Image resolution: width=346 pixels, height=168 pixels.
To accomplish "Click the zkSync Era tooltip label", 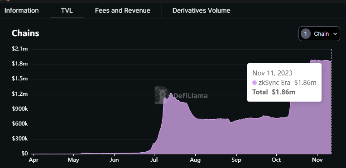I will point(274,83).
